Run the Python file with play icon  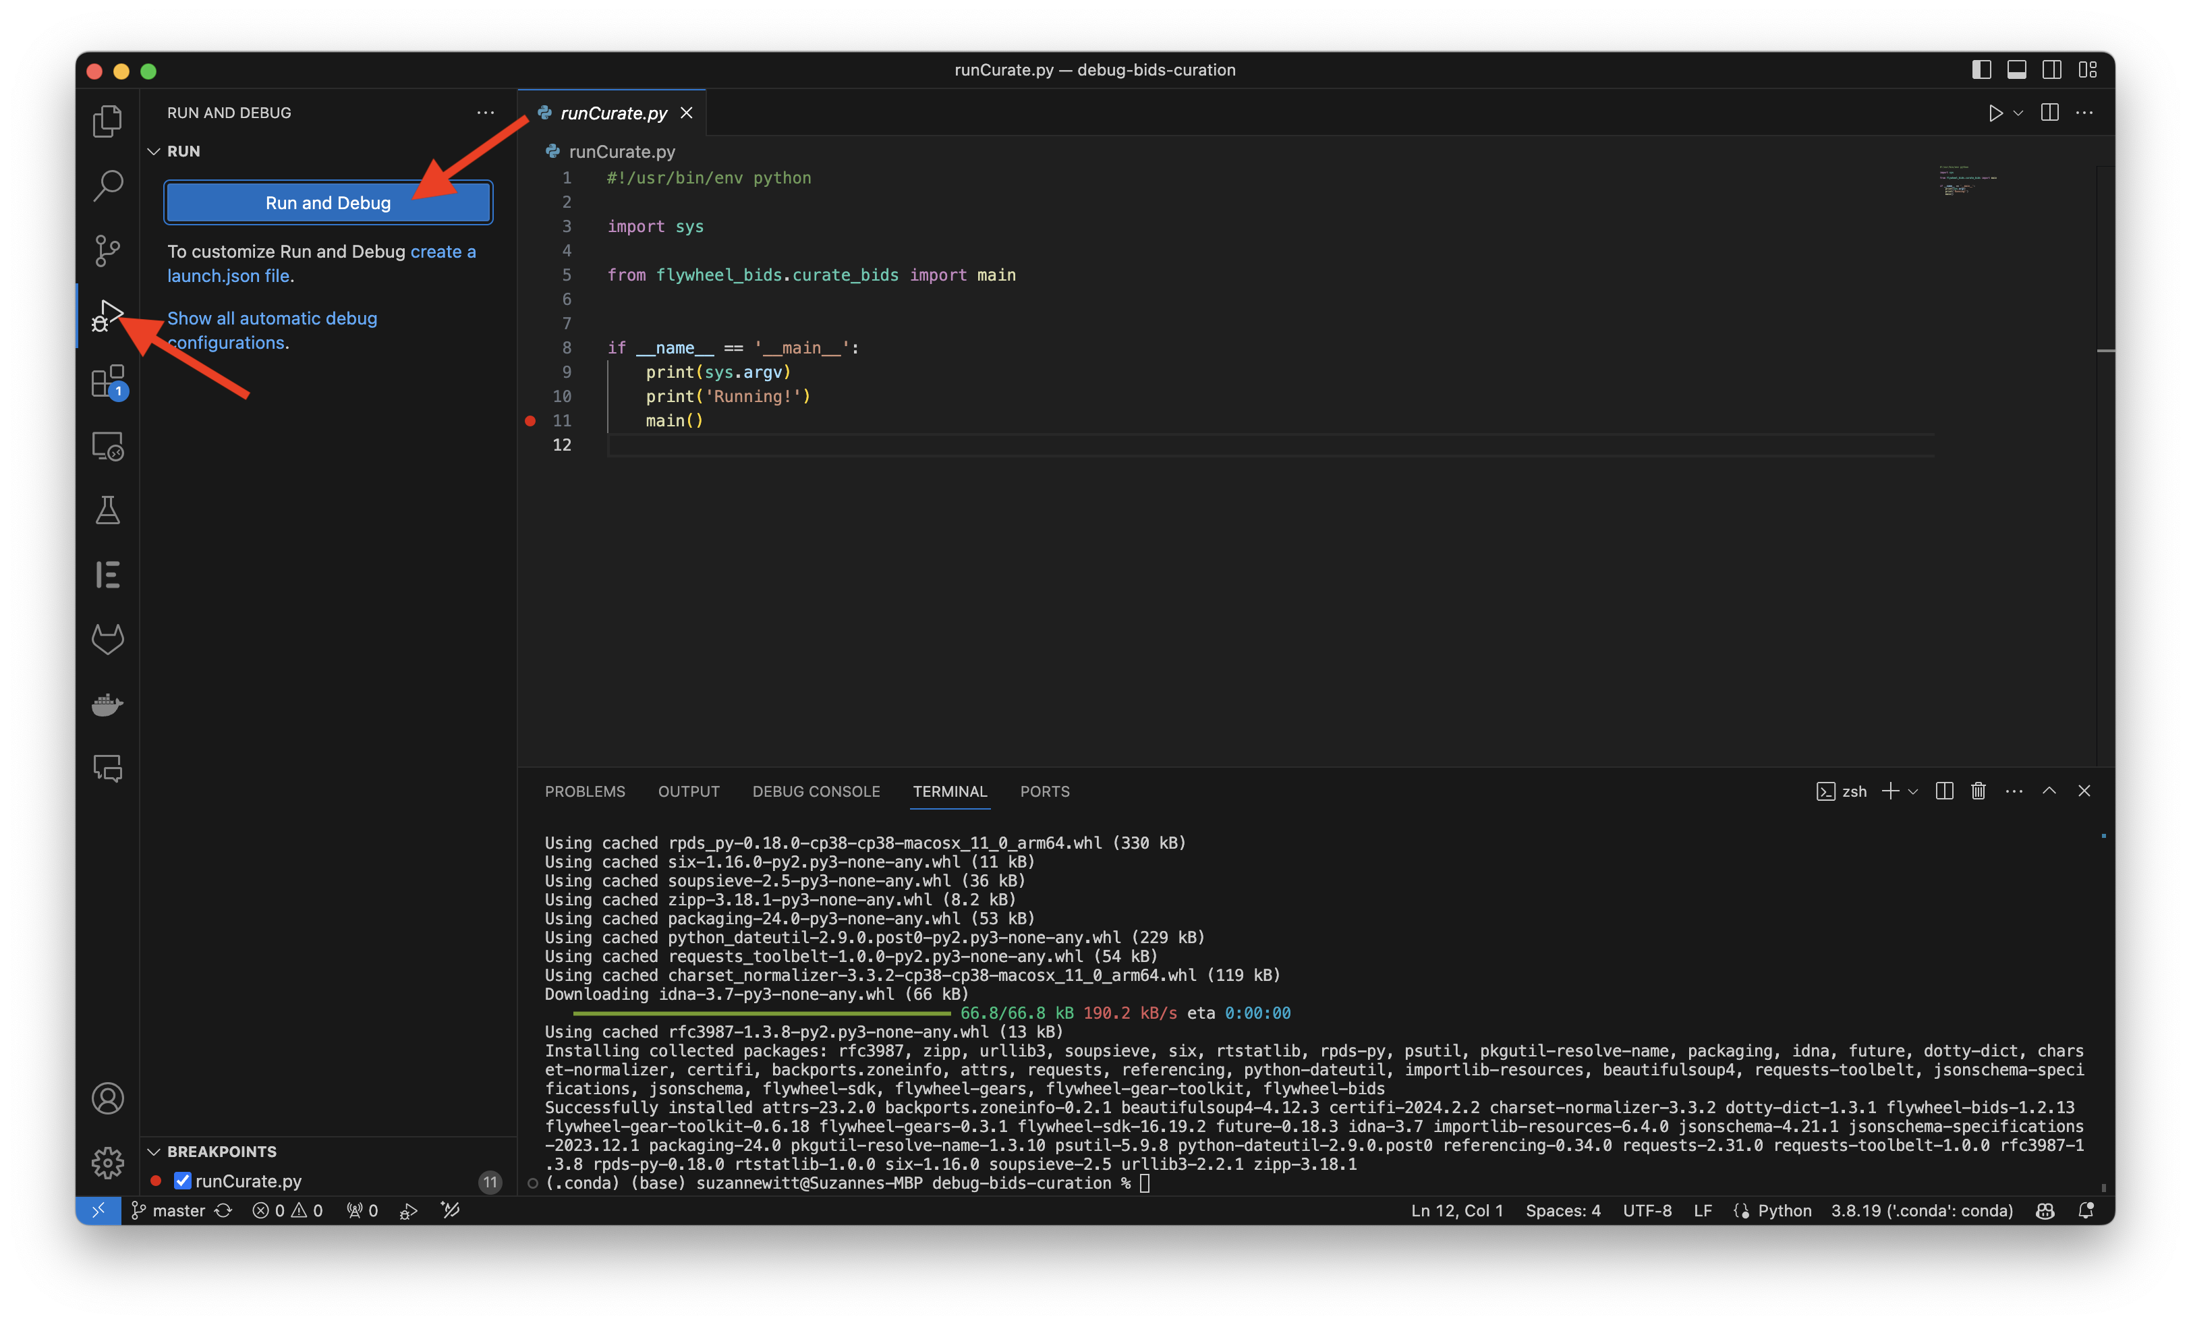pyautogui.click(x=1995, y=113)
